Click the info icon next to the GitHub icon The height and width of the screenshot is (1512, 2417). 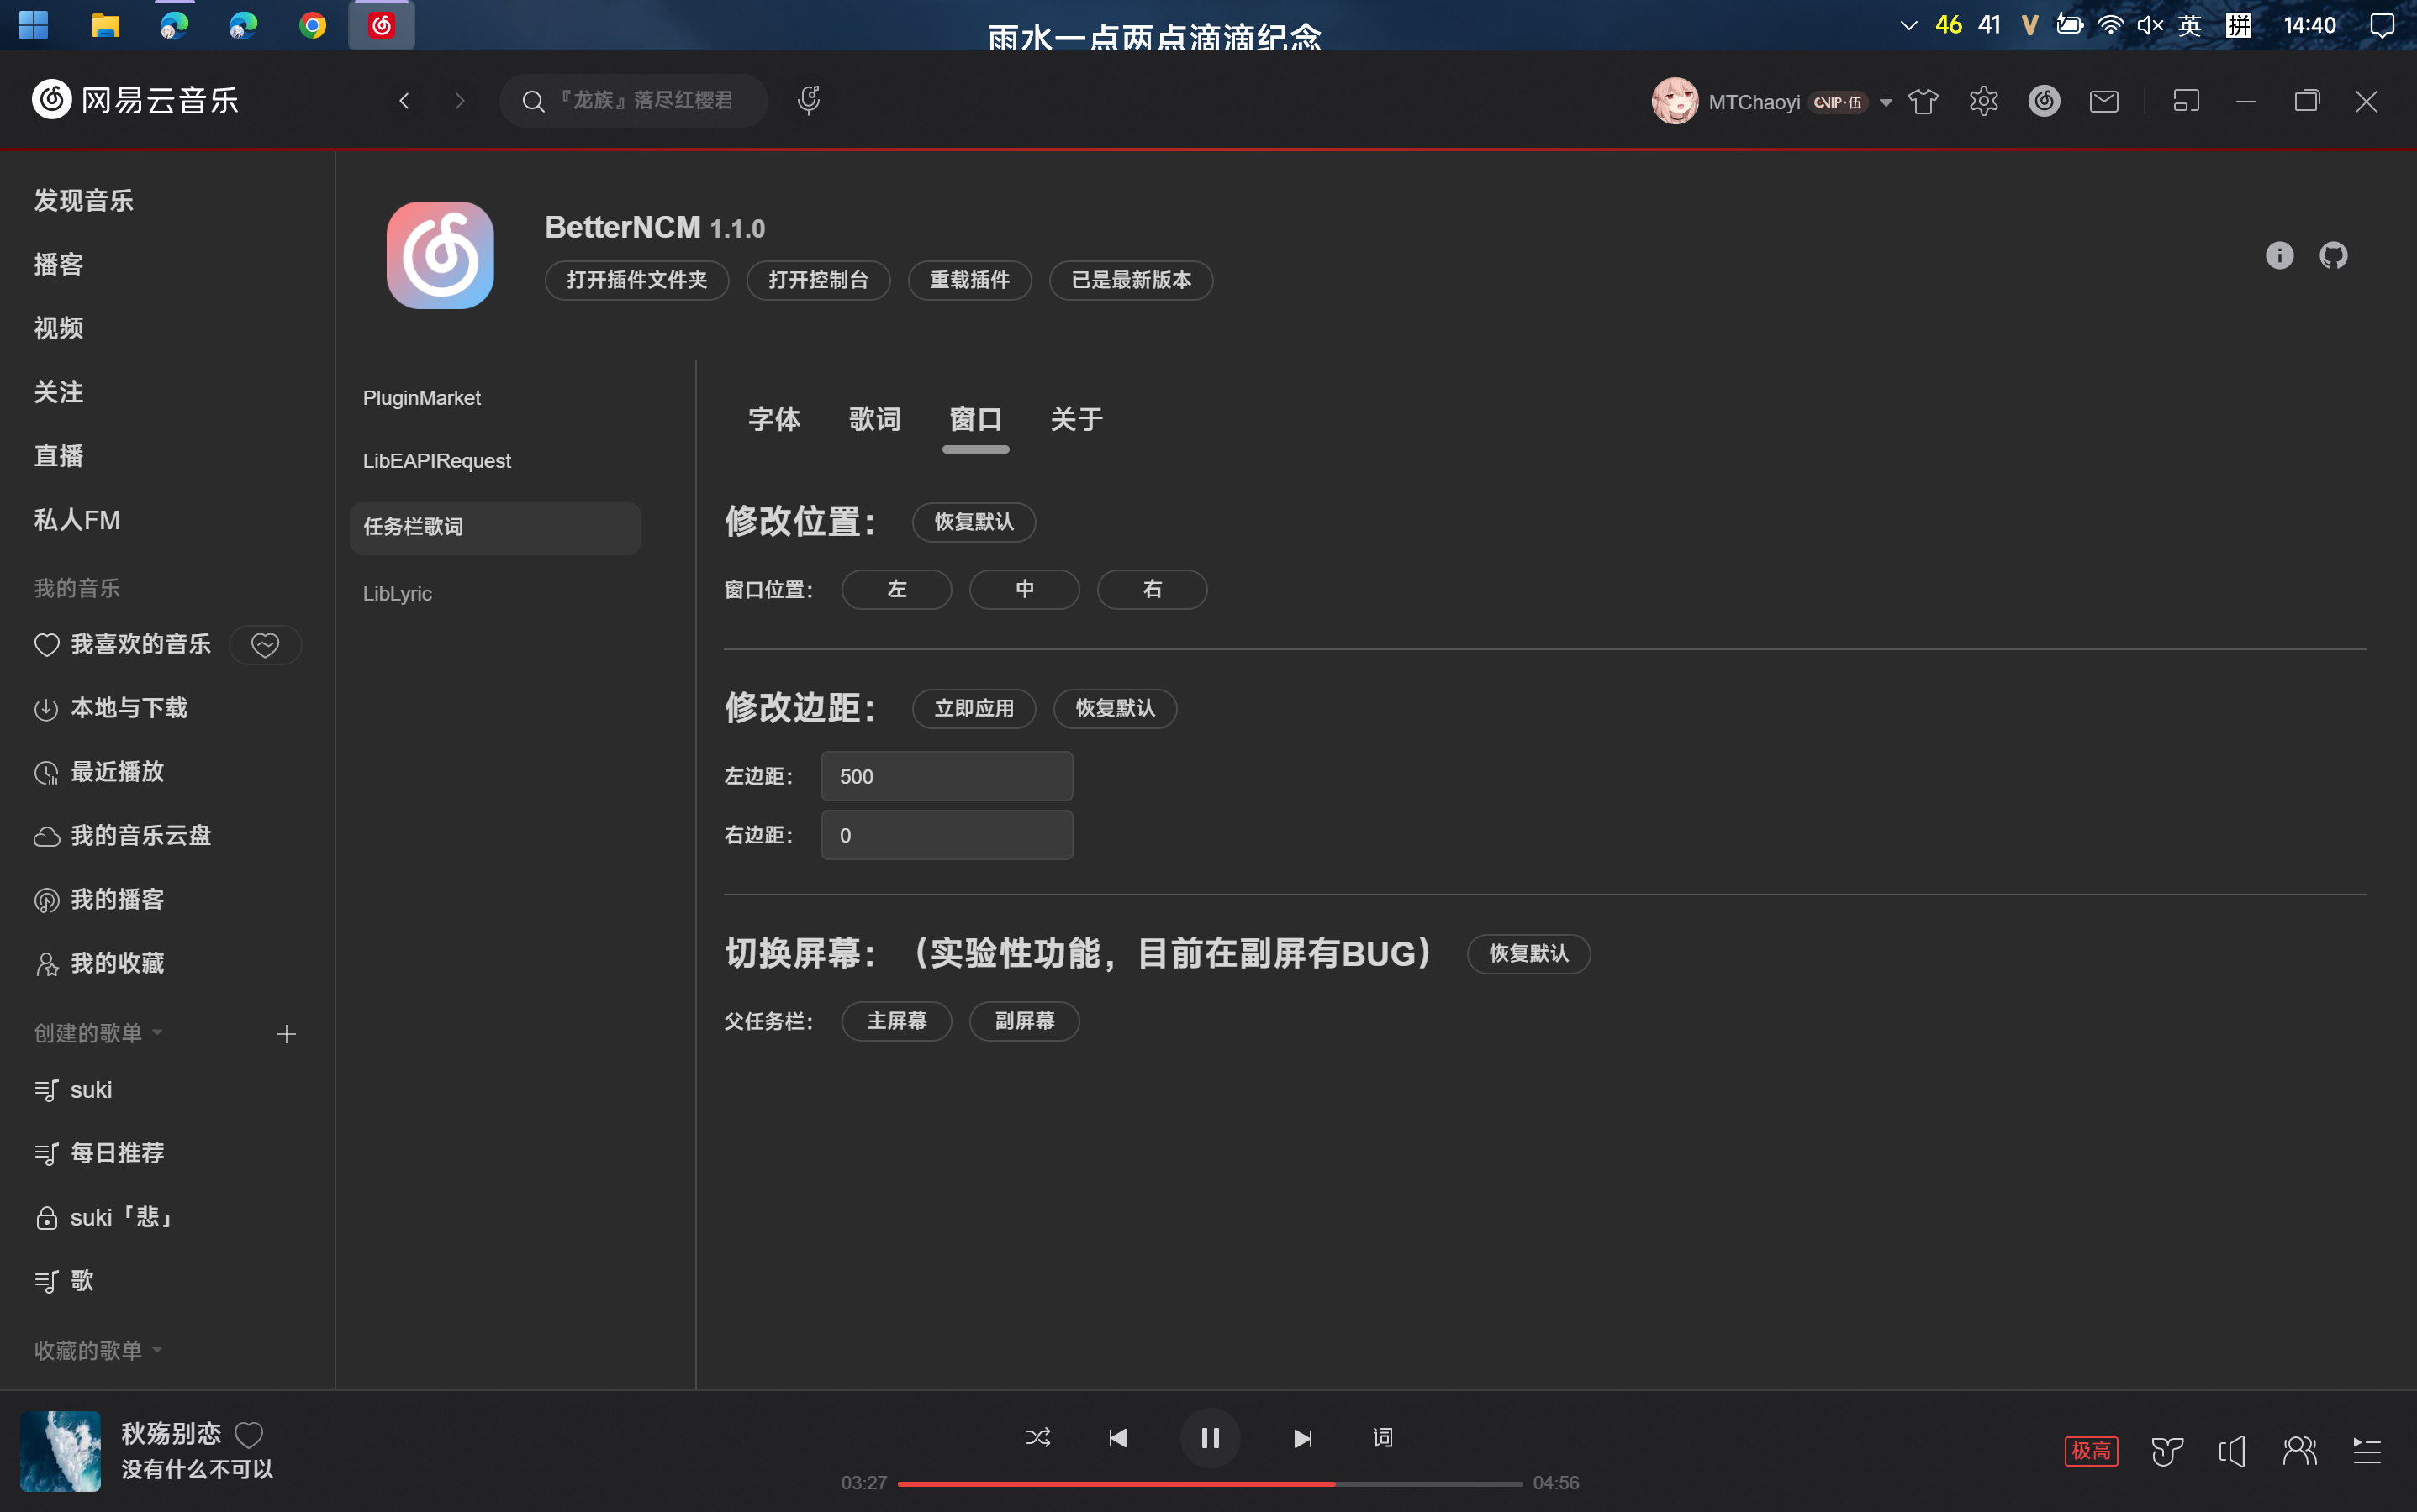pos(2280,255)
